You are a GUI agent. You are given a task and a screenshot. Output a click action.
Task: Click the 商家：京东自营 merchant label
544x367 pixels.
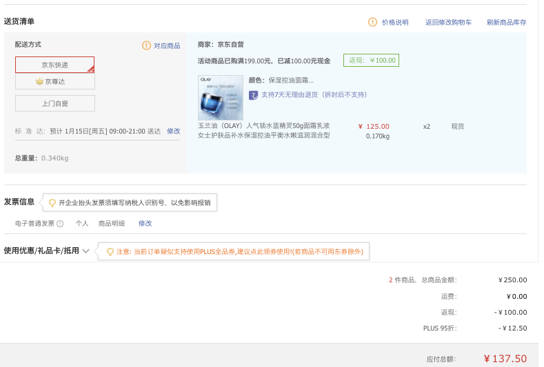click(x=221, y=44)
